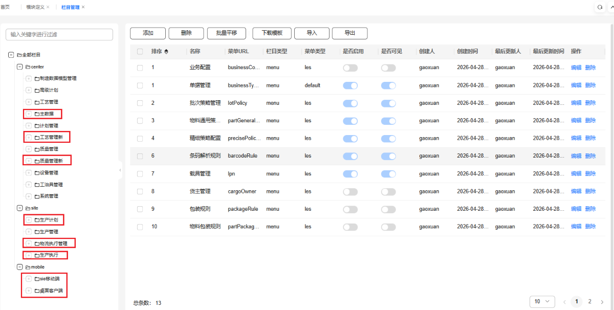Screen dimensions: 614x310
Task: Collapse the site tree node
Action: coord(20,208)
